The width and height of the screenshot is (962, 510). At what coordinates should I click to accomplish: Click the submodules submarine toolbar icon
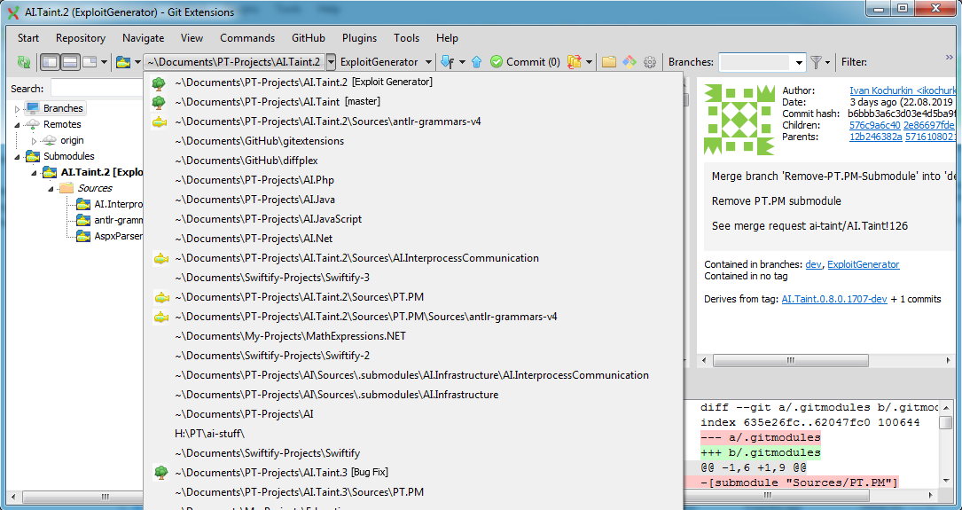click(123, 62)
